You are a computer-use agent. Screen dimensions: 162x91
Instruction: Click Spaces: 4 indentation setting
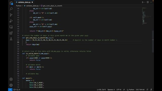111,89
